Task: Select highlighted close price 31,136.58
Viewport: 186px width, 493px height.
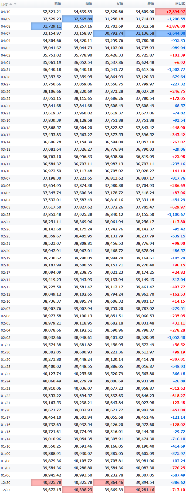Action: 140,33
